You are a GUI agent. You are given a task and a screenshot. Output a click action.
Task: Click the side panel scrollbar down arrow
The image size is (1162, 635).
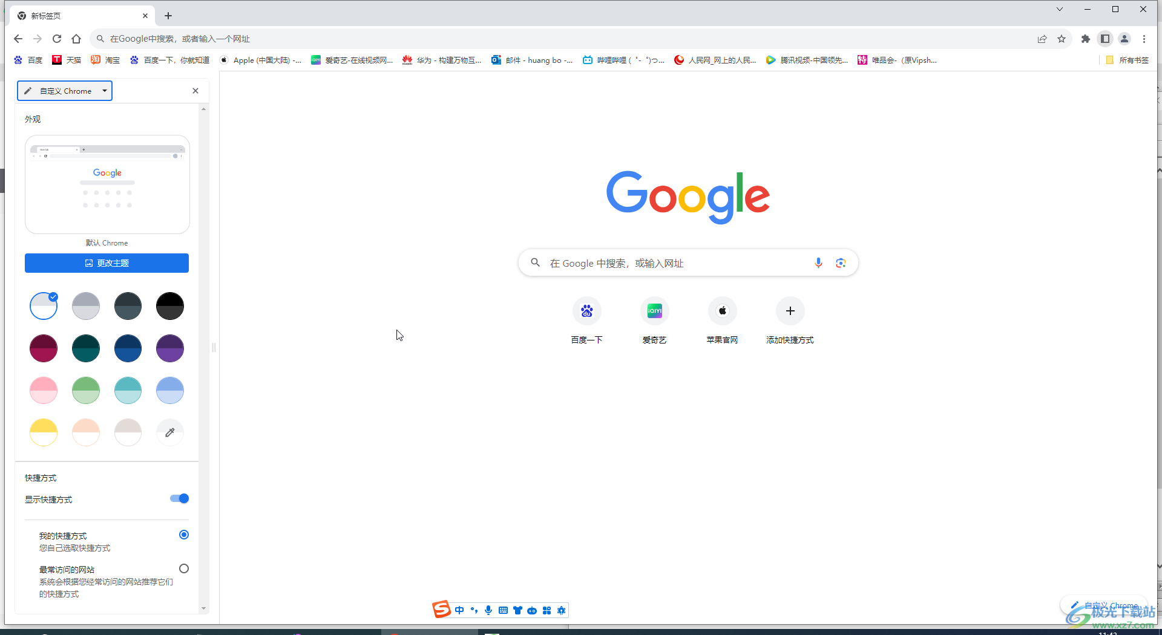pyautogui.click(x=203, y=608)
